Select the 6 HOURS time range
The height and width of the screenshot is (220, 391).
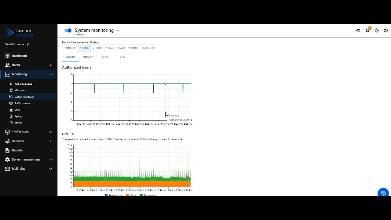coord(98,48)
